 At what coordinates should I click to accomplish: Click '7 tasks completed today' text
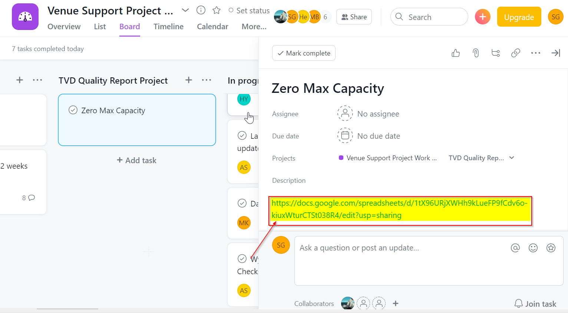(48, 49)
